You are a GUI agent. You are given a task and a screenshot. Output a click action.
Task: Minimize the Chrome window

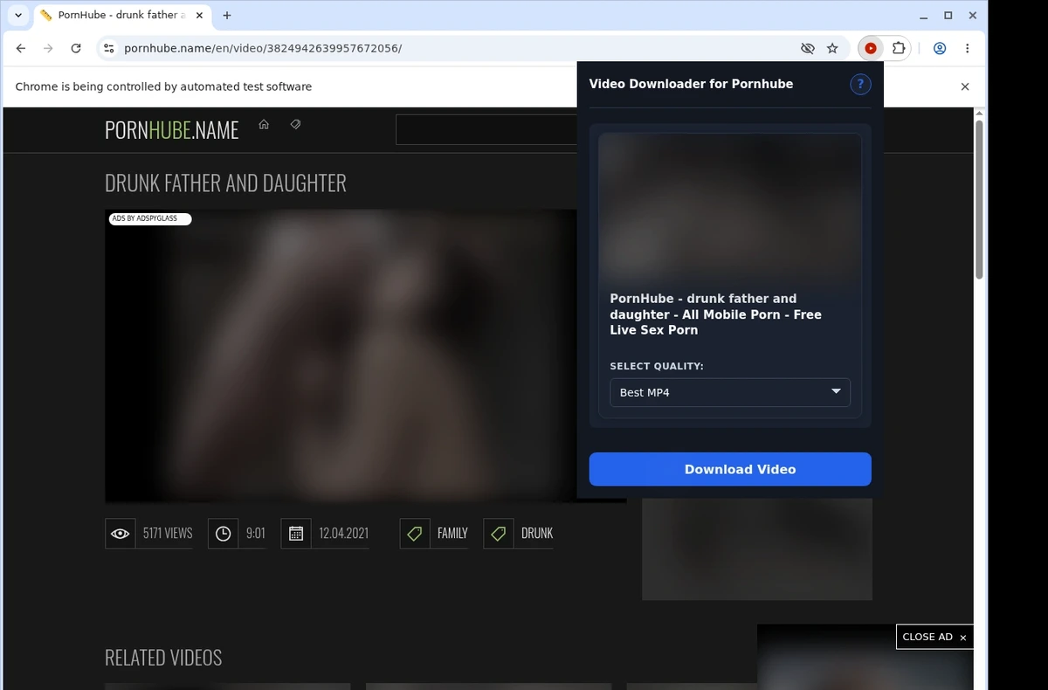point(925,16)
